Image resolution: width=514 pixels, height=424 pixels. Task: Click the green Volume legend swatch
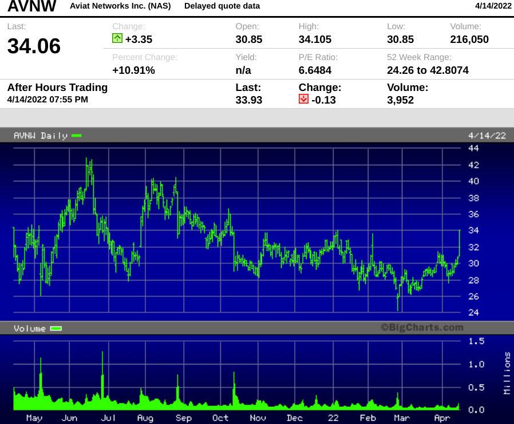click(56, 328)
